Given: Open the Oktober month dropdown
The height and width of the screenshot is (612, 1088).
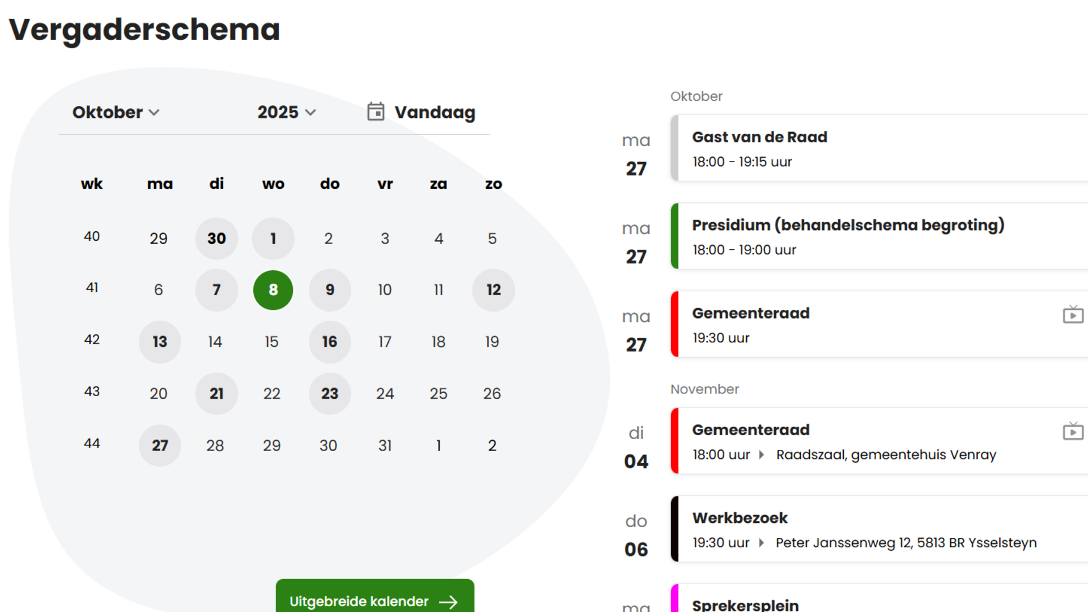Looking at the screenshot, I should (116, 112).
